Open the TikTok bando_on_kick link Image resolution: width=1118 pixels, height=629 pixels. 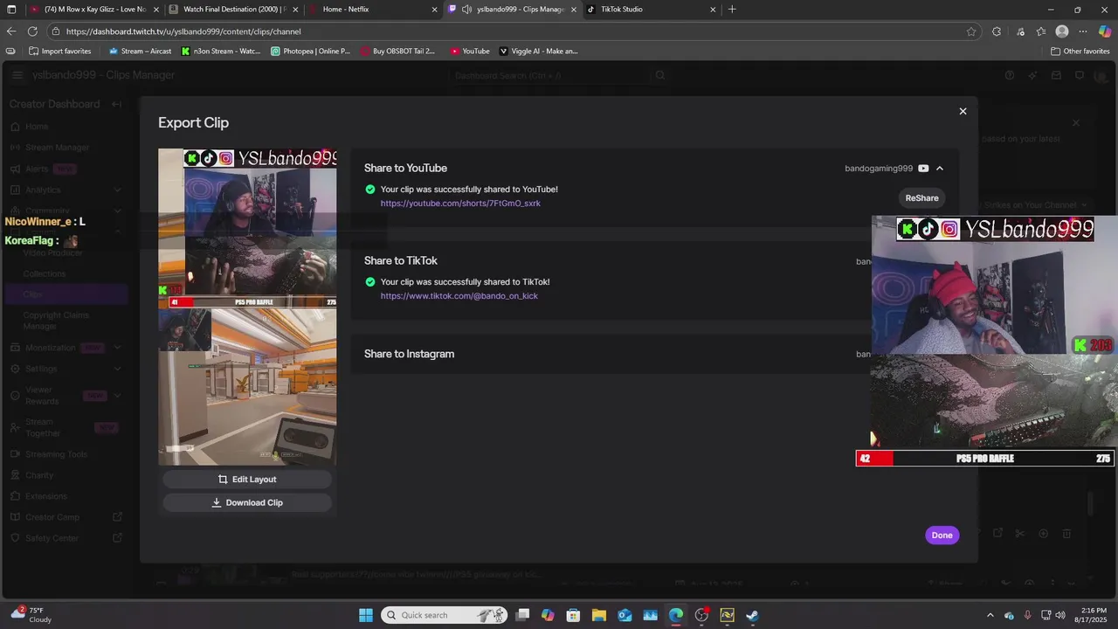pyautogui.click(x=459, y=296)
